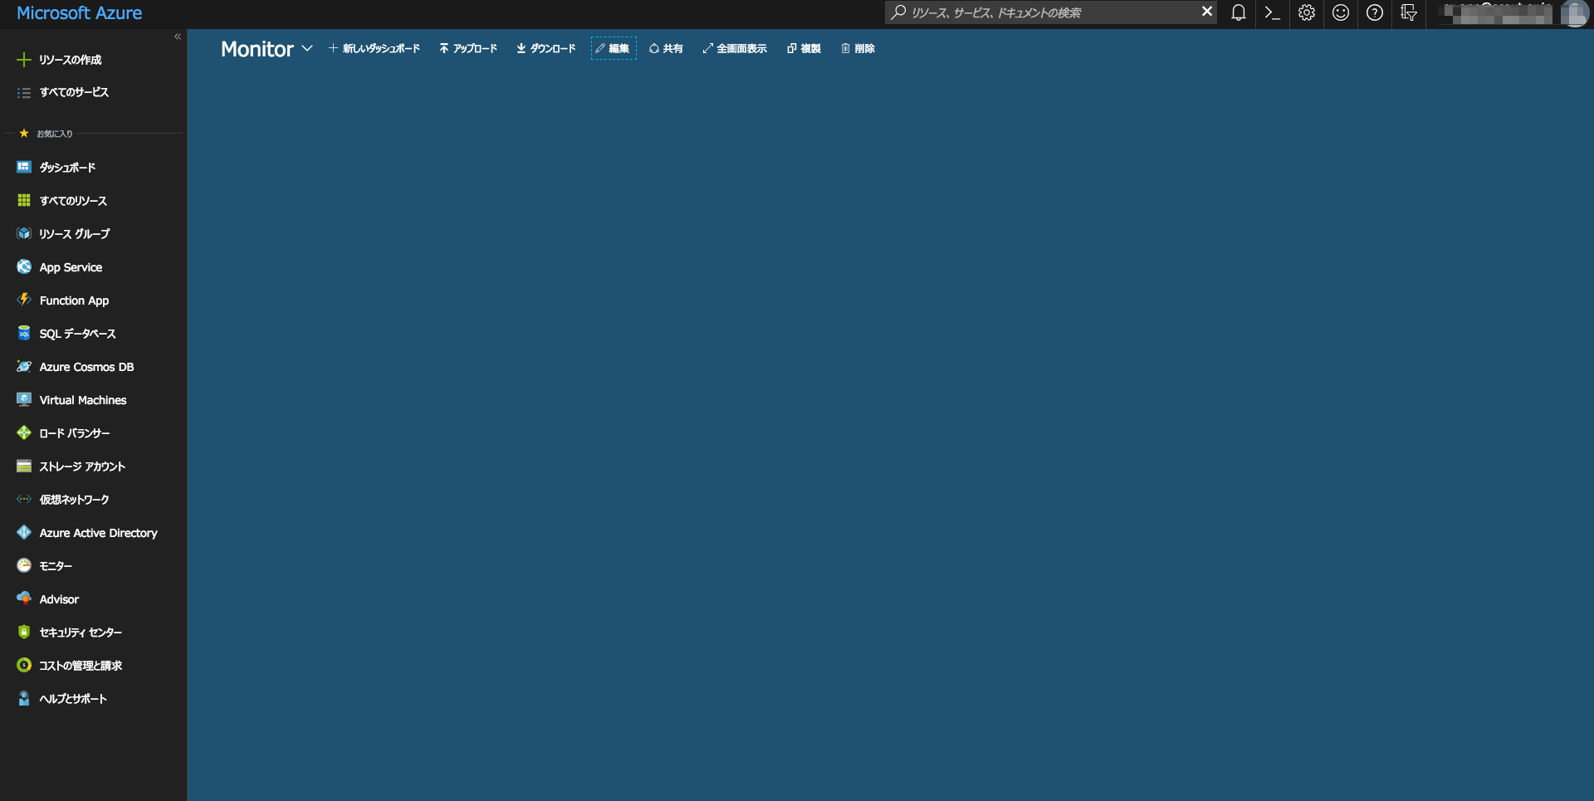Image resolution: width=1594 pixels, height=801 pixels.
Task: Open Virtual Machines monitor icon
Action: click(24, 399)
